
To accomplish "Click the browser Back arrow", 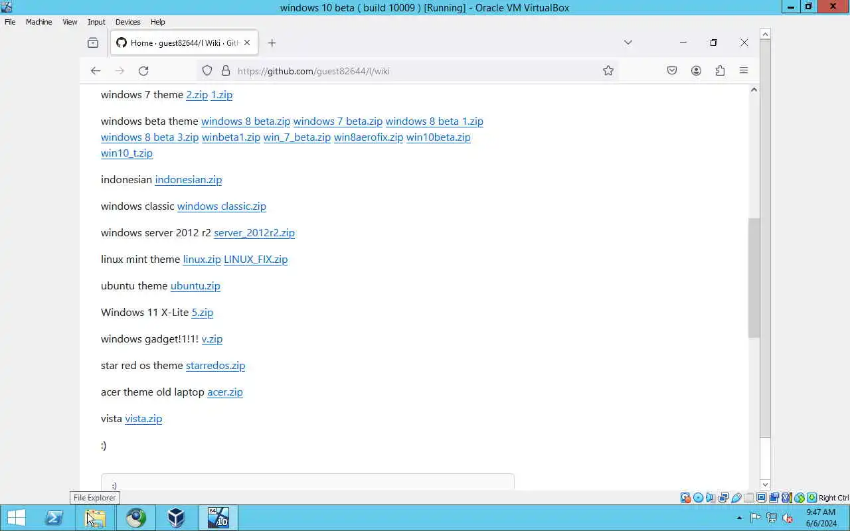I will pyautogui.click(x=96, y=70).
